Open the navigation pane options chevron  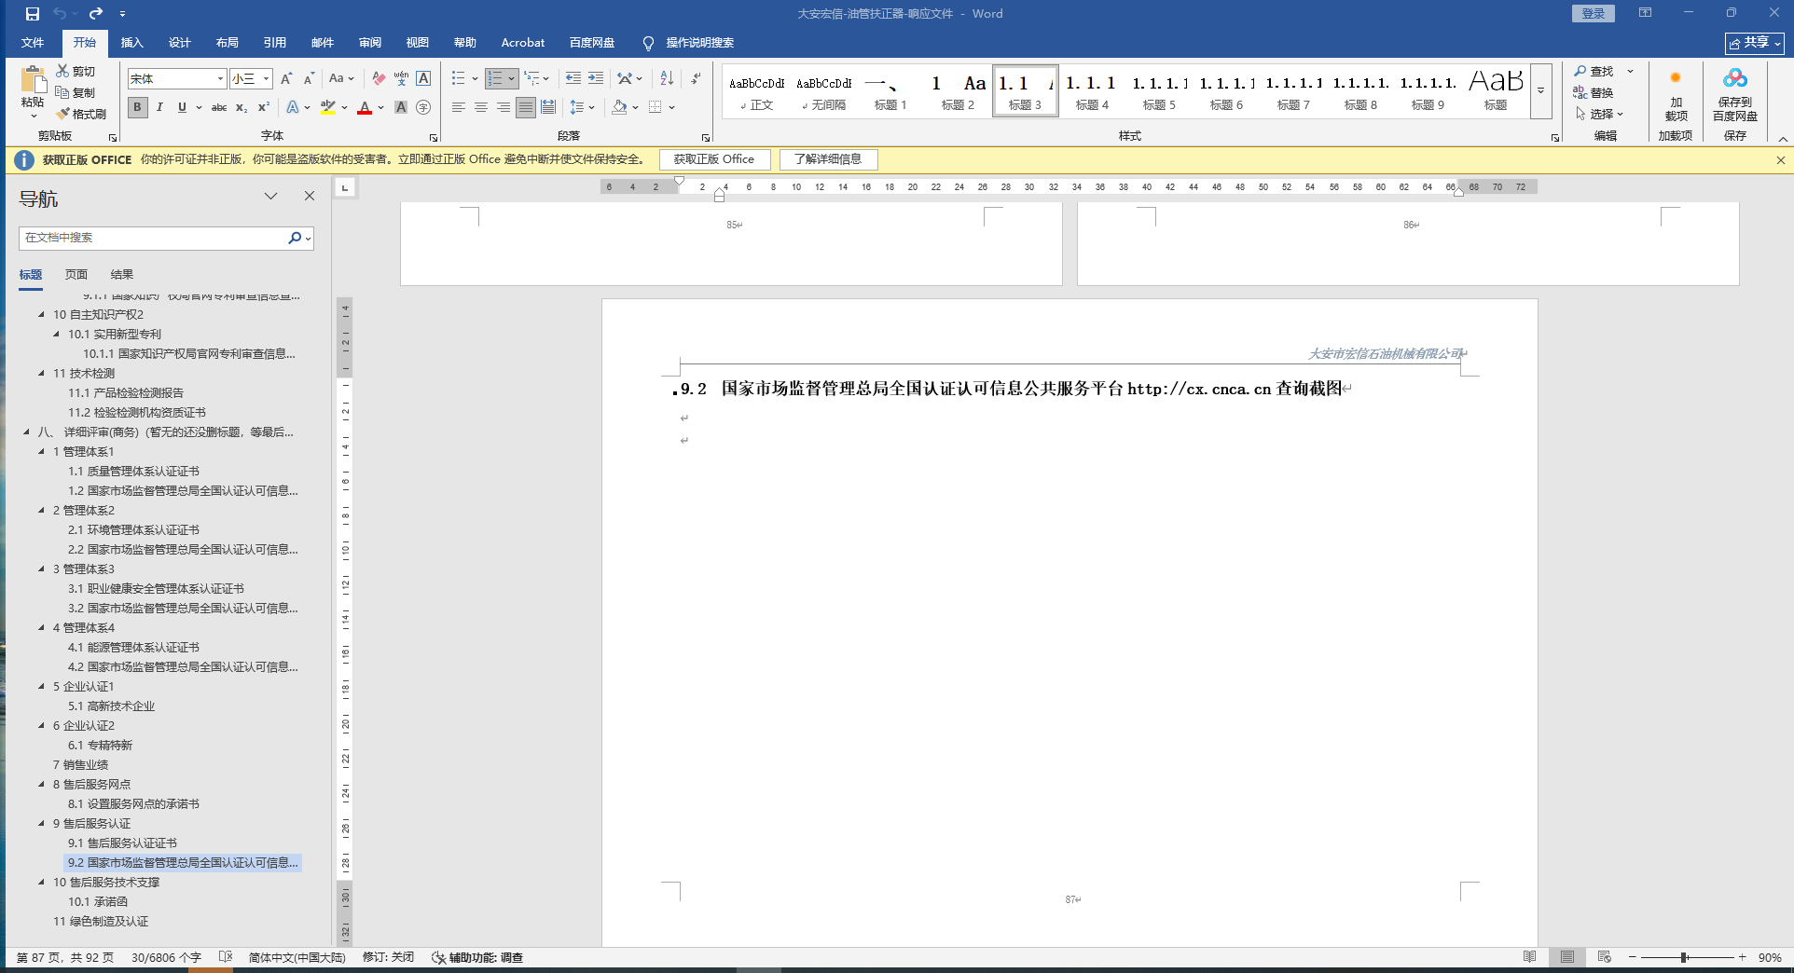point(271,196)
